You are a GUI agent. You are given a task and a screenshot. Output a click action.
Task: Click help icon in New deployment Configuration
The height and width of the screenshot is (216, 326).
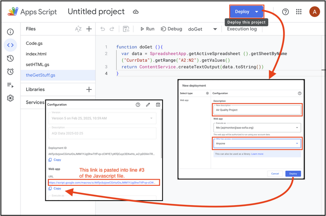300,93
